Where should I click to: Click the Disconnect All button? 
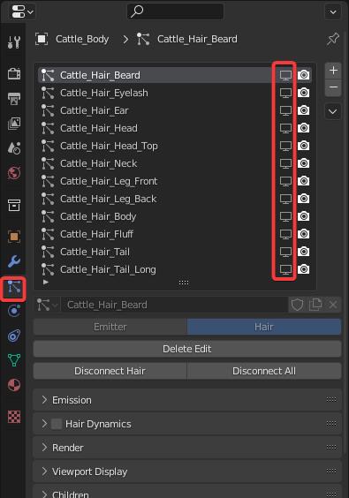pyautogui.click(x=264, y=371)
